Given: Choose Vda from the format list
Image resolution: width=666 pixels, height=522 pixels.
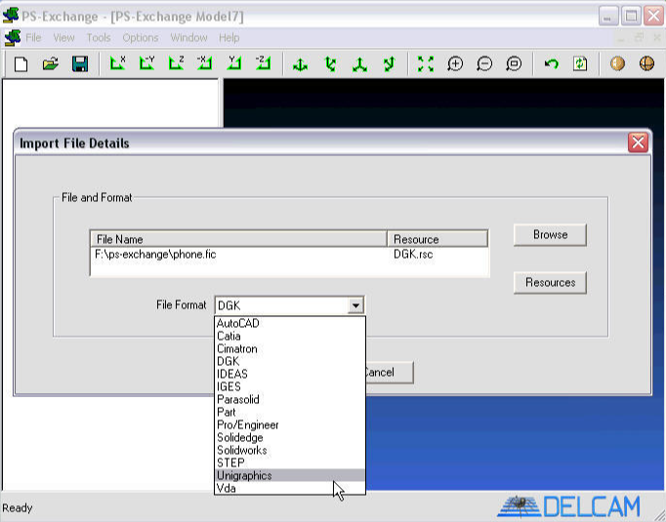Looking at the screenshot, I should pyautogui.click(x=290, y=489).
